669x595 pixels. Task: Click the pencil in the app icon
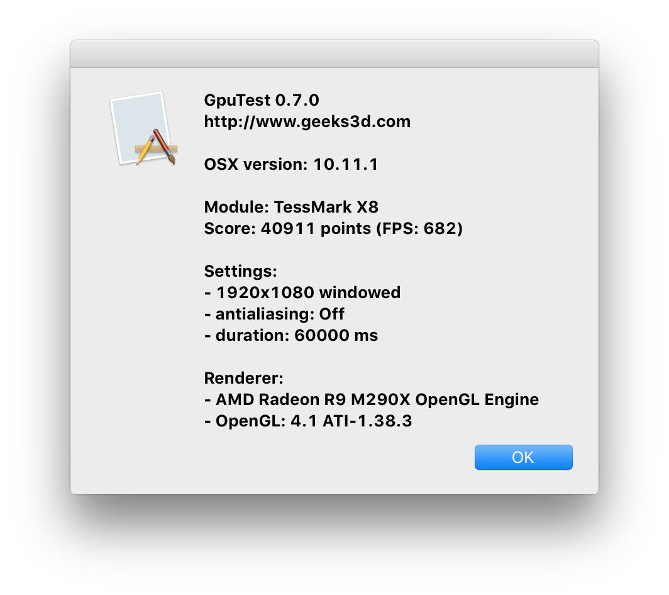[145, 150]
